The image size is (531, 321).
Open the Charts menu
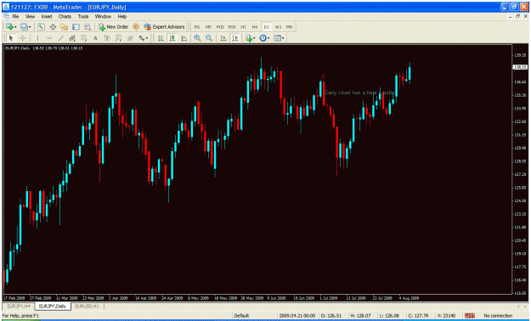tap(65, 16)
